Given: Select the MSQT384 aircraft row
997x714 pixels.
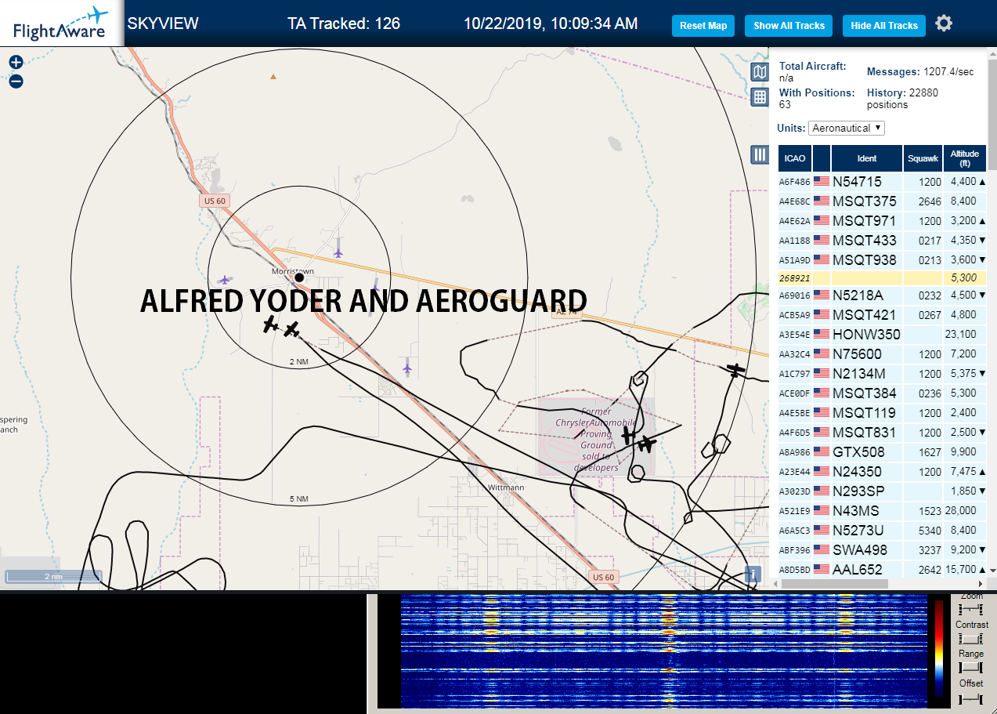Looking at the screenshot, I should click(x=883, y=393).
